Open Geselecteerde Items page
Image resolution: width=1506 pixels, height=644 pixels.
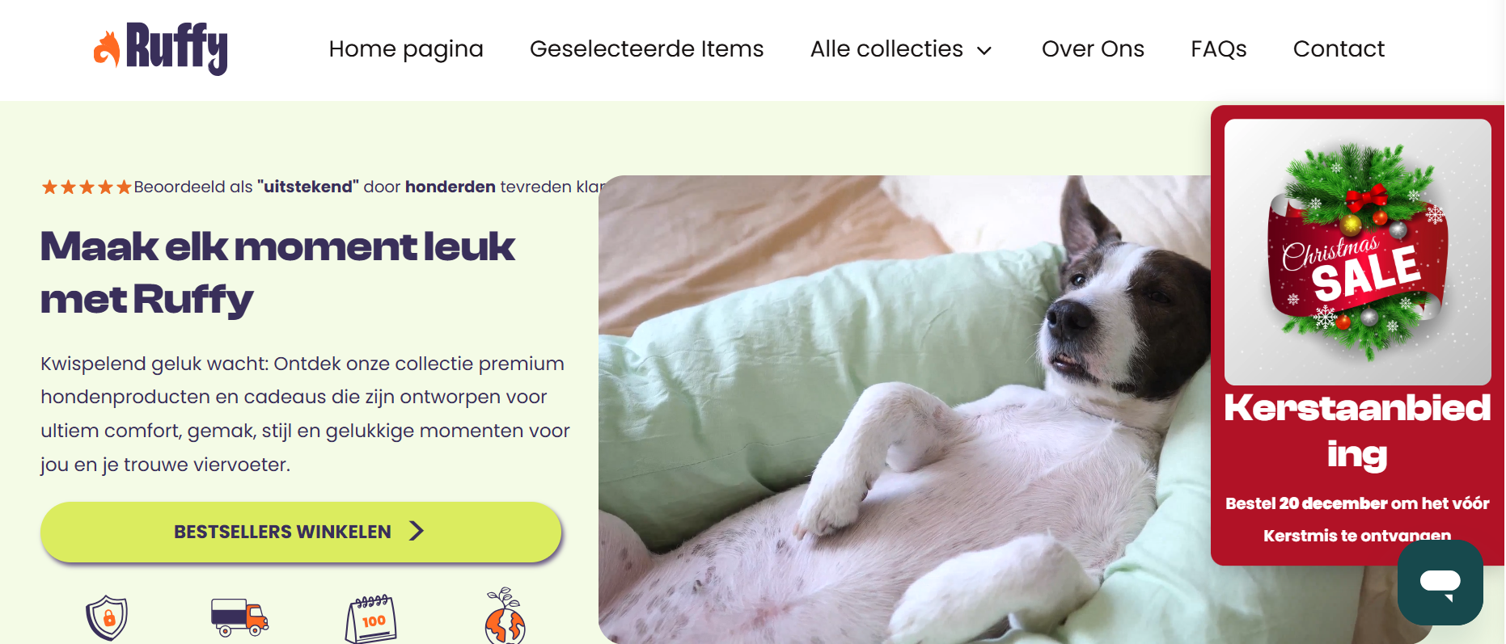point(646,49)
